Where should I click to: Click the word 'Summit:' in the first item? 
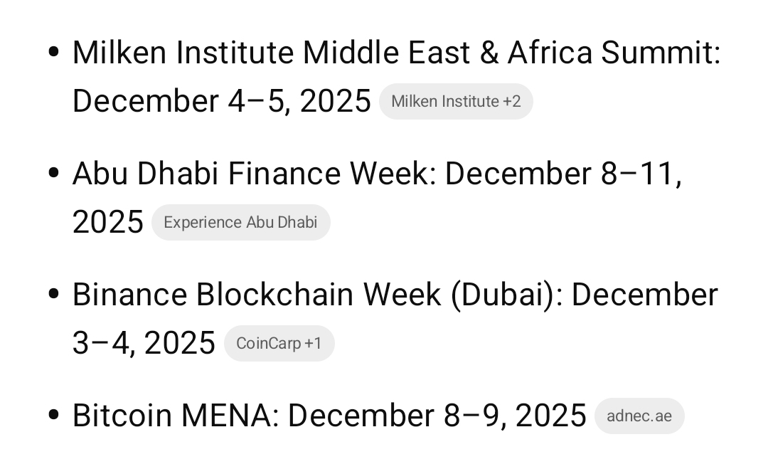(661, 53)
